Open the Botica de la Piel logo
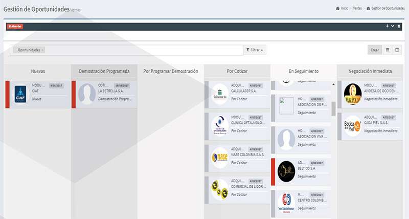This screenshot has width=409, height=219. pos(353,126)
